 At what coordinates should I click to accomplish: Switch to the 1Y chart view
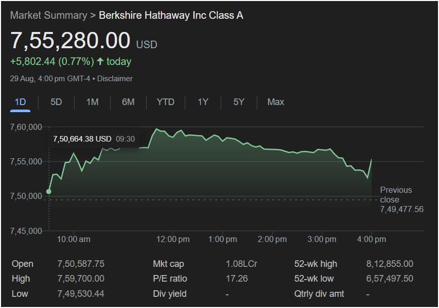point(203,102)
